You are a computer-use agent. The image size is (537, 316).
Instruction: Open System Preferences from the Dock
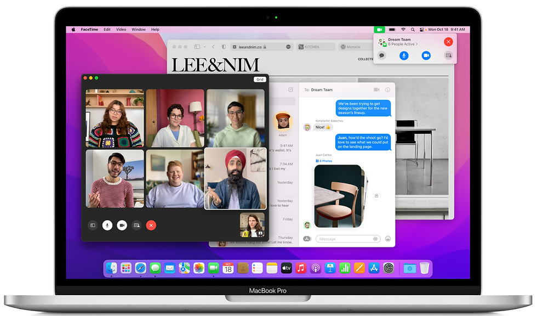coord(389,268)
